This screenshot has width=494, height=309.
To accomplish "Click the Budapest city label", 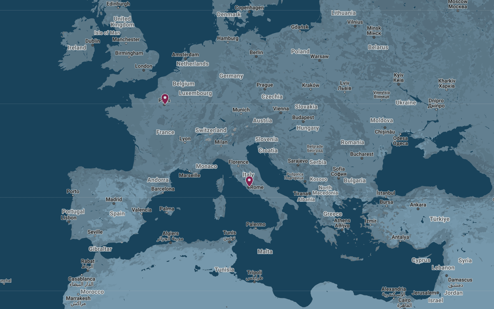I will [x=303, y=117].
